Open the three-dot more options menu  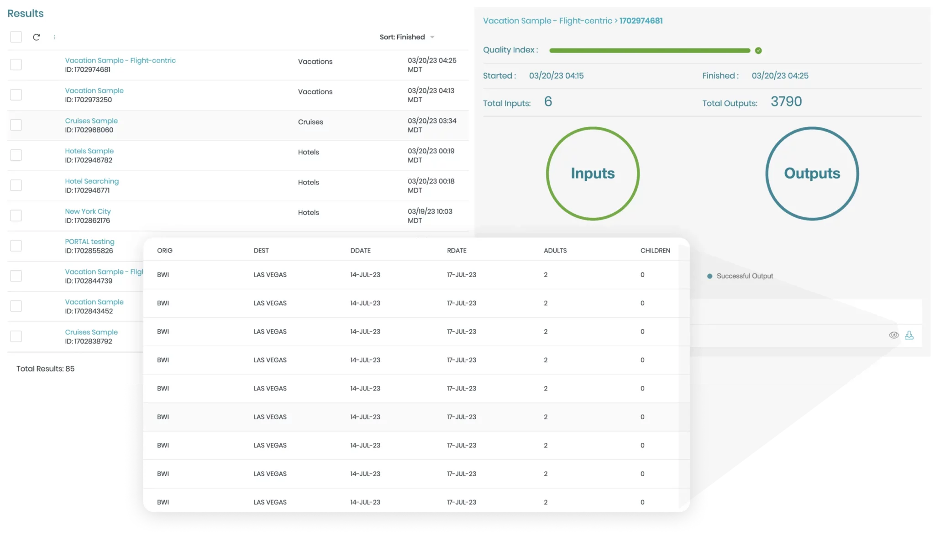(54, 37)
